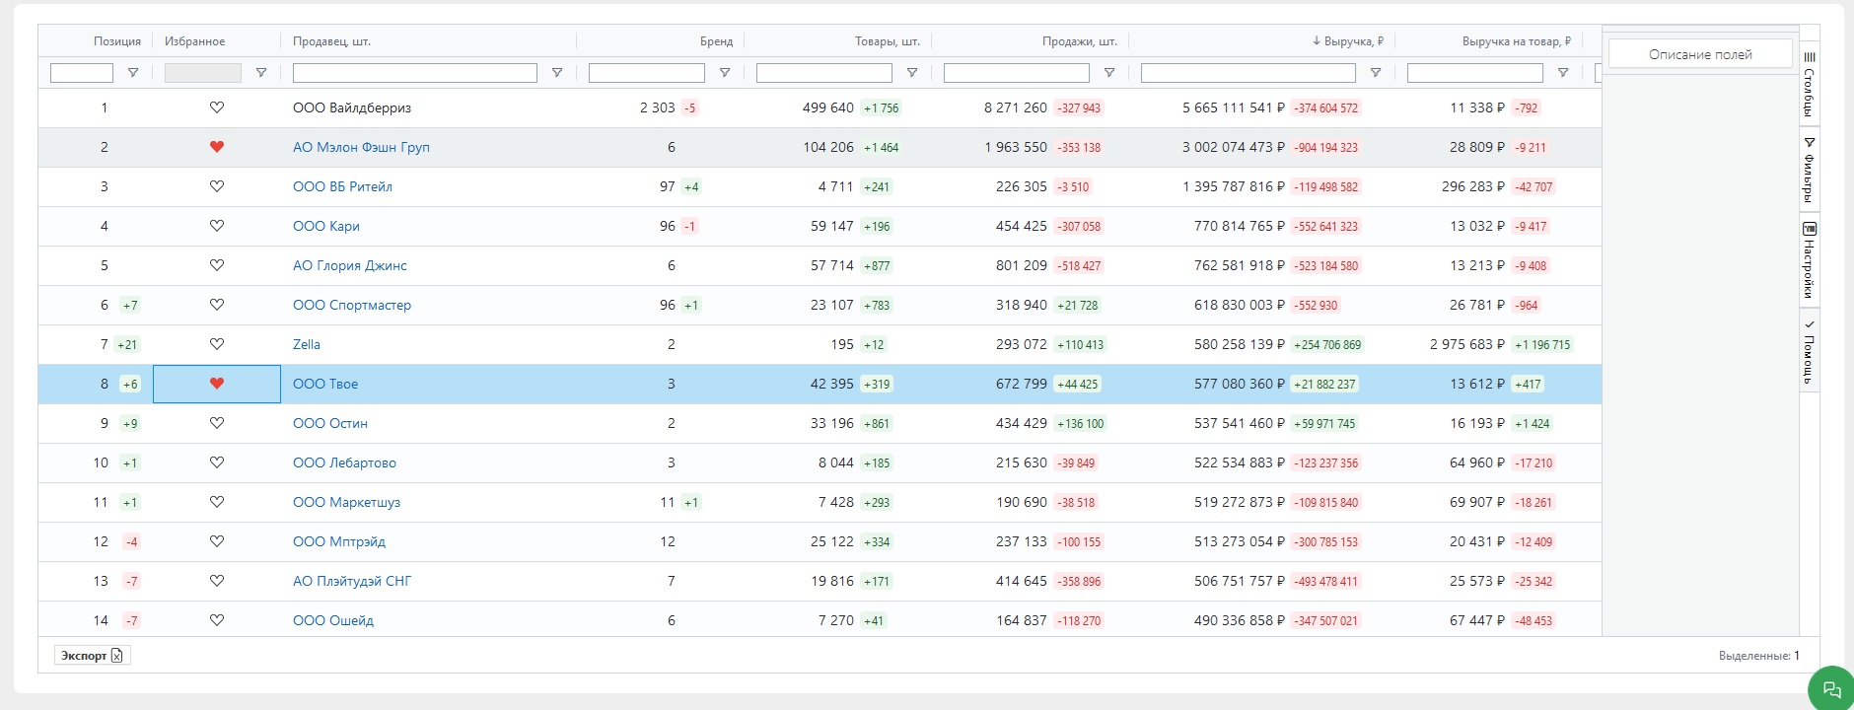Focus the Бренд filter input field
Screen dimensions: 1854x710
[647, 73]
